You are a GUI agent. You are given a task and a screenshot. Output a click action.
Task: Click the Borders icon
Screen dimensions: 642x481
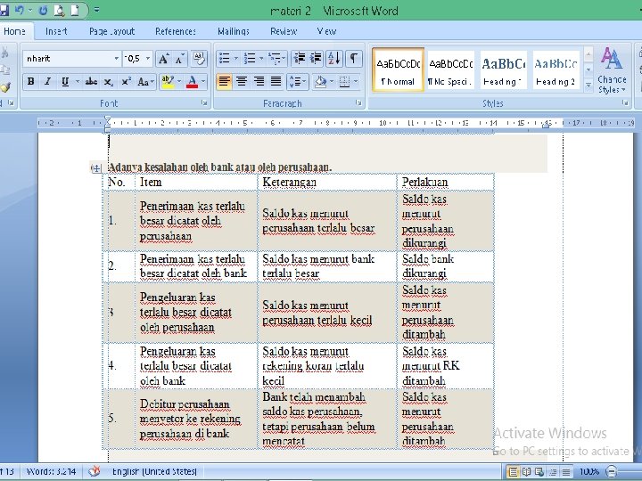tap(344, 81)
